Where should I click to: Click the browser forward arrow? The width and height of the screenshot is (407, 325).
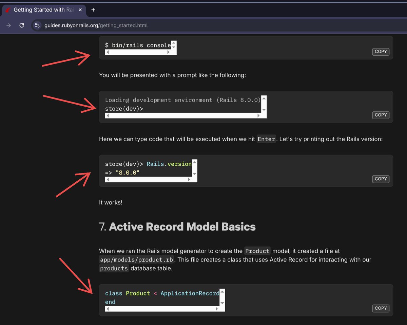click(9, 25)
